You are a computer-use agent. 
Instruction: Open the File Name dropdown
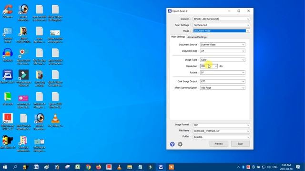point(221,131)
